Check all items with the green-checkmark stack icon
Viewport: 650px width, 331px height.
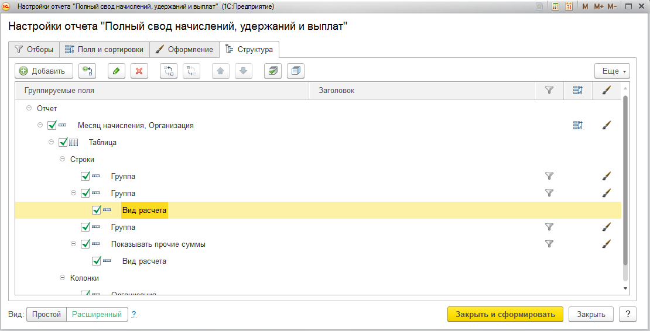click(273, 71)
